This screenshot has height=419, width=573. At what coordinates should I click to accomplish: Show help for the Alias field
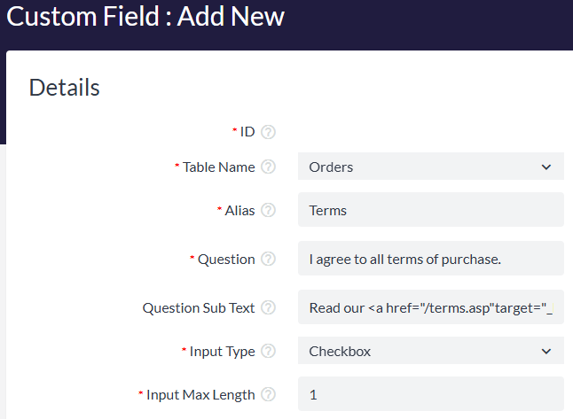point(268,211)
